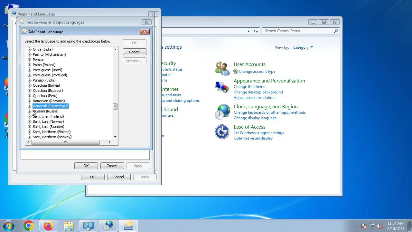Click the Appearance and Personalization icon
The image size is (412, 232).
tap(222, 87)
